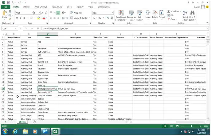Screen dimensions: 211x136
Task: Click the Undo icon in Quick Access Toolbar
Action: (x=13, y=2)
